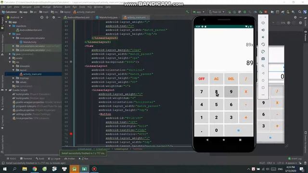Viewport: 308px width, 173px height.
Task: Tap the plus key on emulator calculator
Action: coord(246,117)
